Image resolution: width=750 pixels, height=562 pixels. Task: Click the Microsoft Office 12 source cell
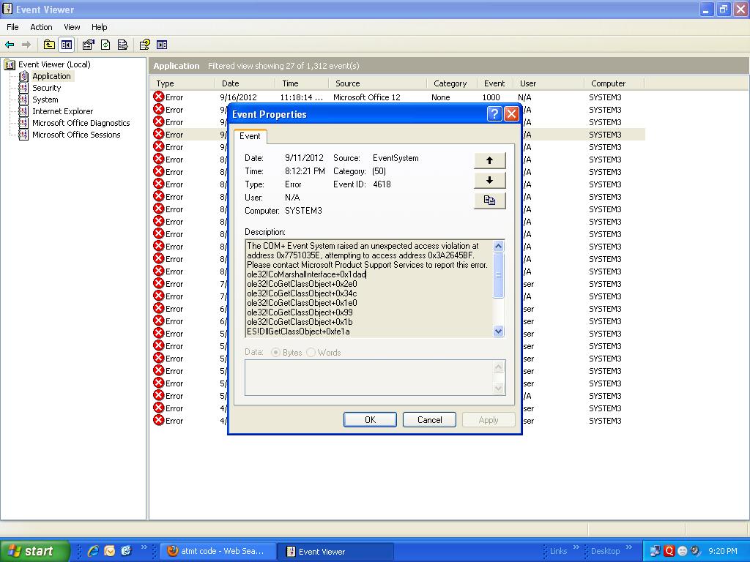366,97
